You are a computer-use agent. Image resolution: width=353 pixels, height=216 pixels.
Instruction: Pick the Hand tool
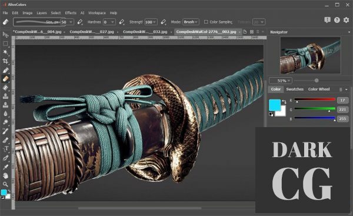click(5, 175)
